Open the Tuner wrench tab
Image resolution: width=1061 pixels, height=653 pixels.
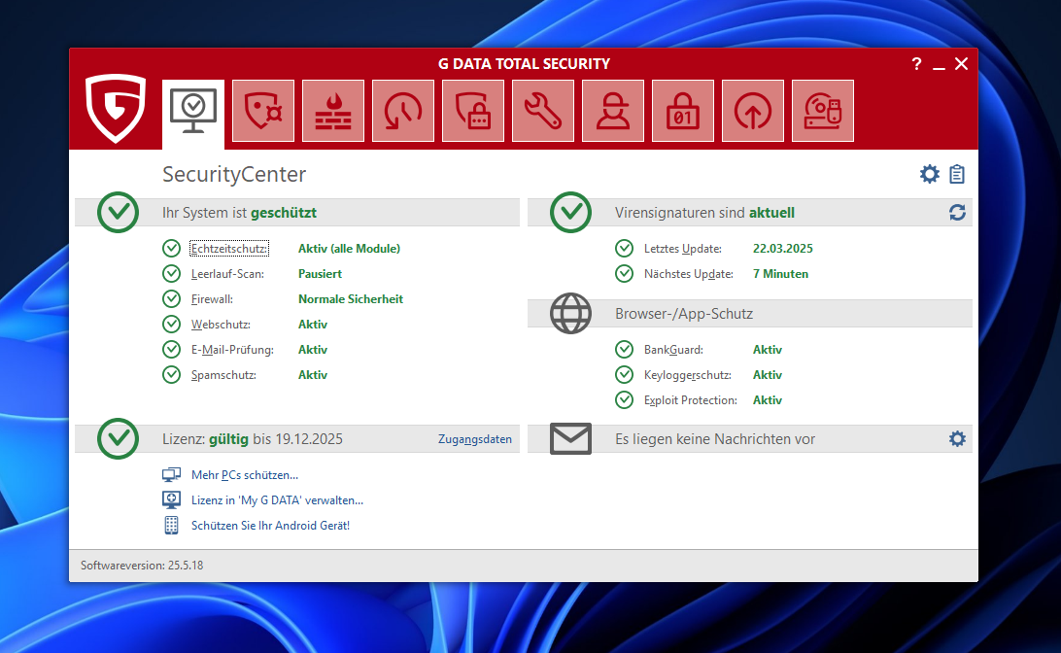click(x=543, y=111)
